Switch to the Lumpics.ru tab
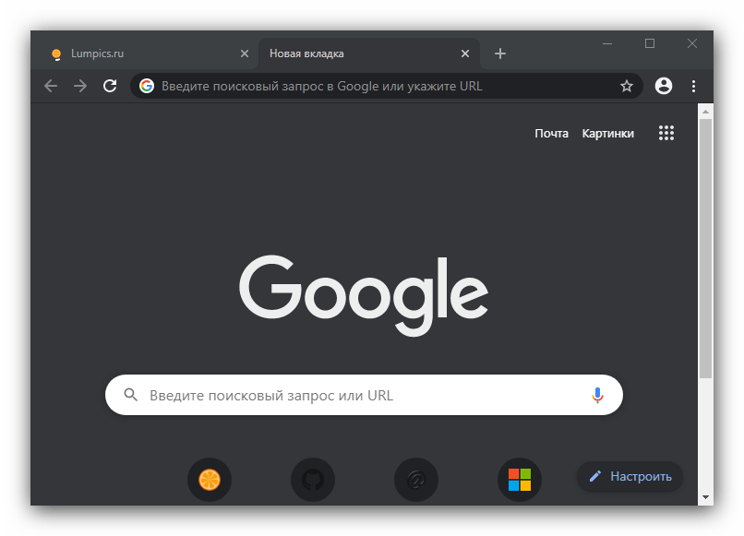Screen dimensions: 744x536 click(x=138, y=54)
